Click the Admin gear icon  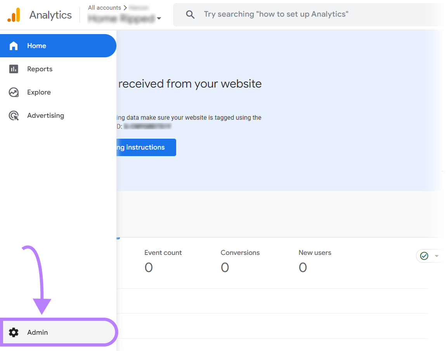[x=14, y=332]
